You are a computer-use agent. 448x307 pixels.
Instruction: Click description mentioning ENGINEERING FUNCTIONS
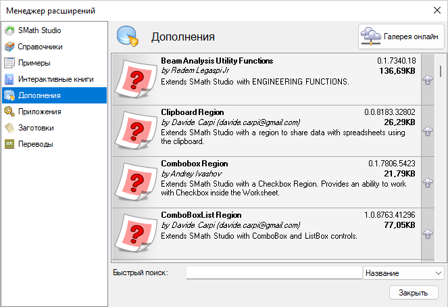tap(255, 82)
